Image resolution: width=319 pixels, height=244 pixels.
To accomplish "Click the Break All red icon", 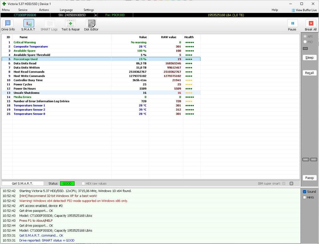I will [311, 23].
